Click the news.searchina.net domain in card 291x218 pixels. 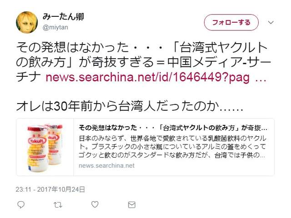click(x=106, y=165)
